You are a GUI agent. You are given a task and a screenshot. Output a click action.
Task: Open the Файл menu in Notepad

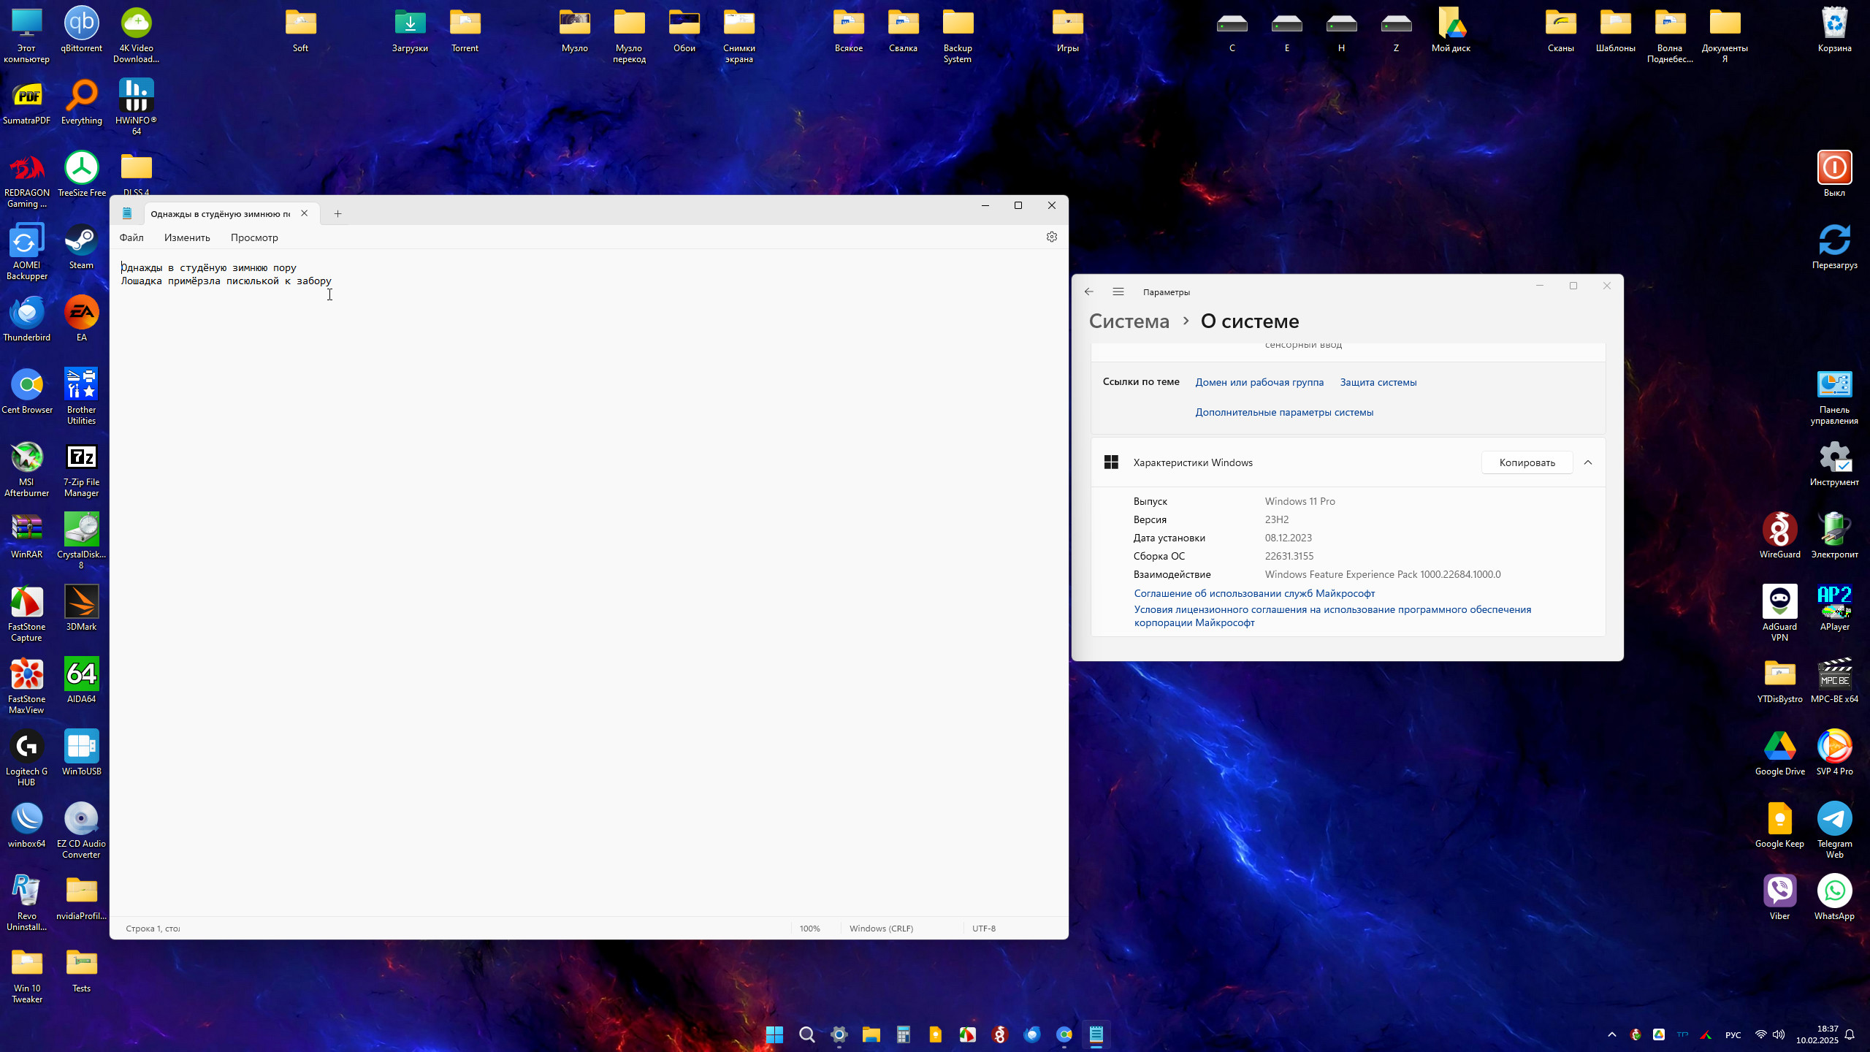click(131, 237)
